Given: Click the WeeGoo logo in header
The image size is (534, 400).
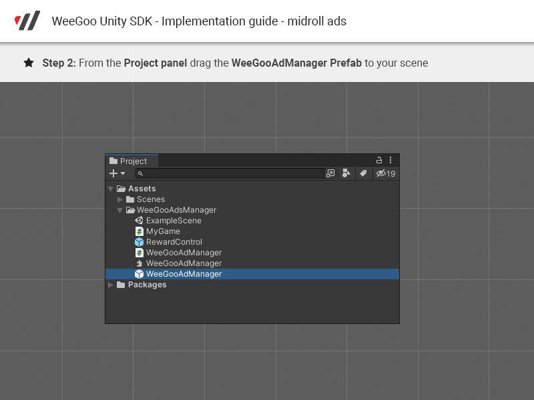Looking at the screenshot, I should point(27,21).
